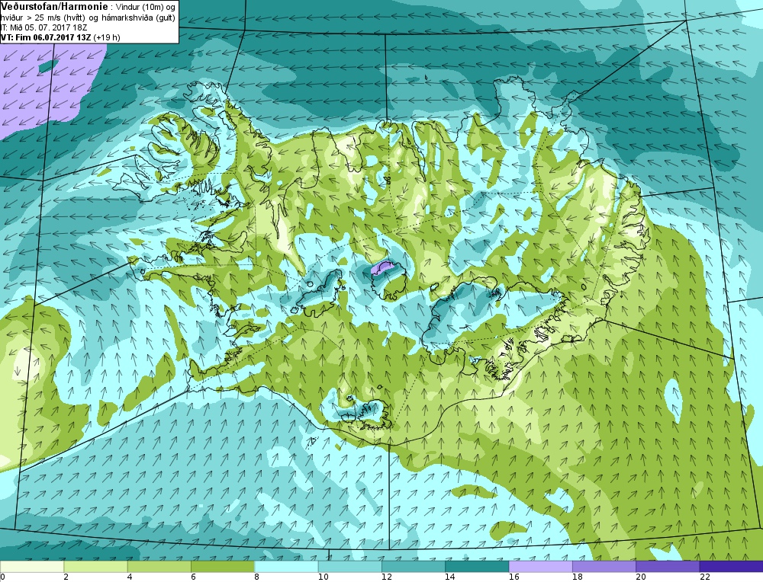Click the small purple wind patch in central Iceland
The height and width of the screenshot is (582, 763).
[382, 267]
